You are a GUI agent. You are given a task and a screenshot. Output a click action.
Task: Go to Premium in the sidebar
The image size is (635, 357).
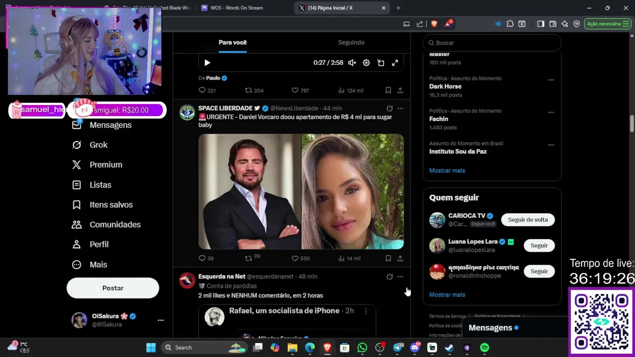click(x=97, y=165)
